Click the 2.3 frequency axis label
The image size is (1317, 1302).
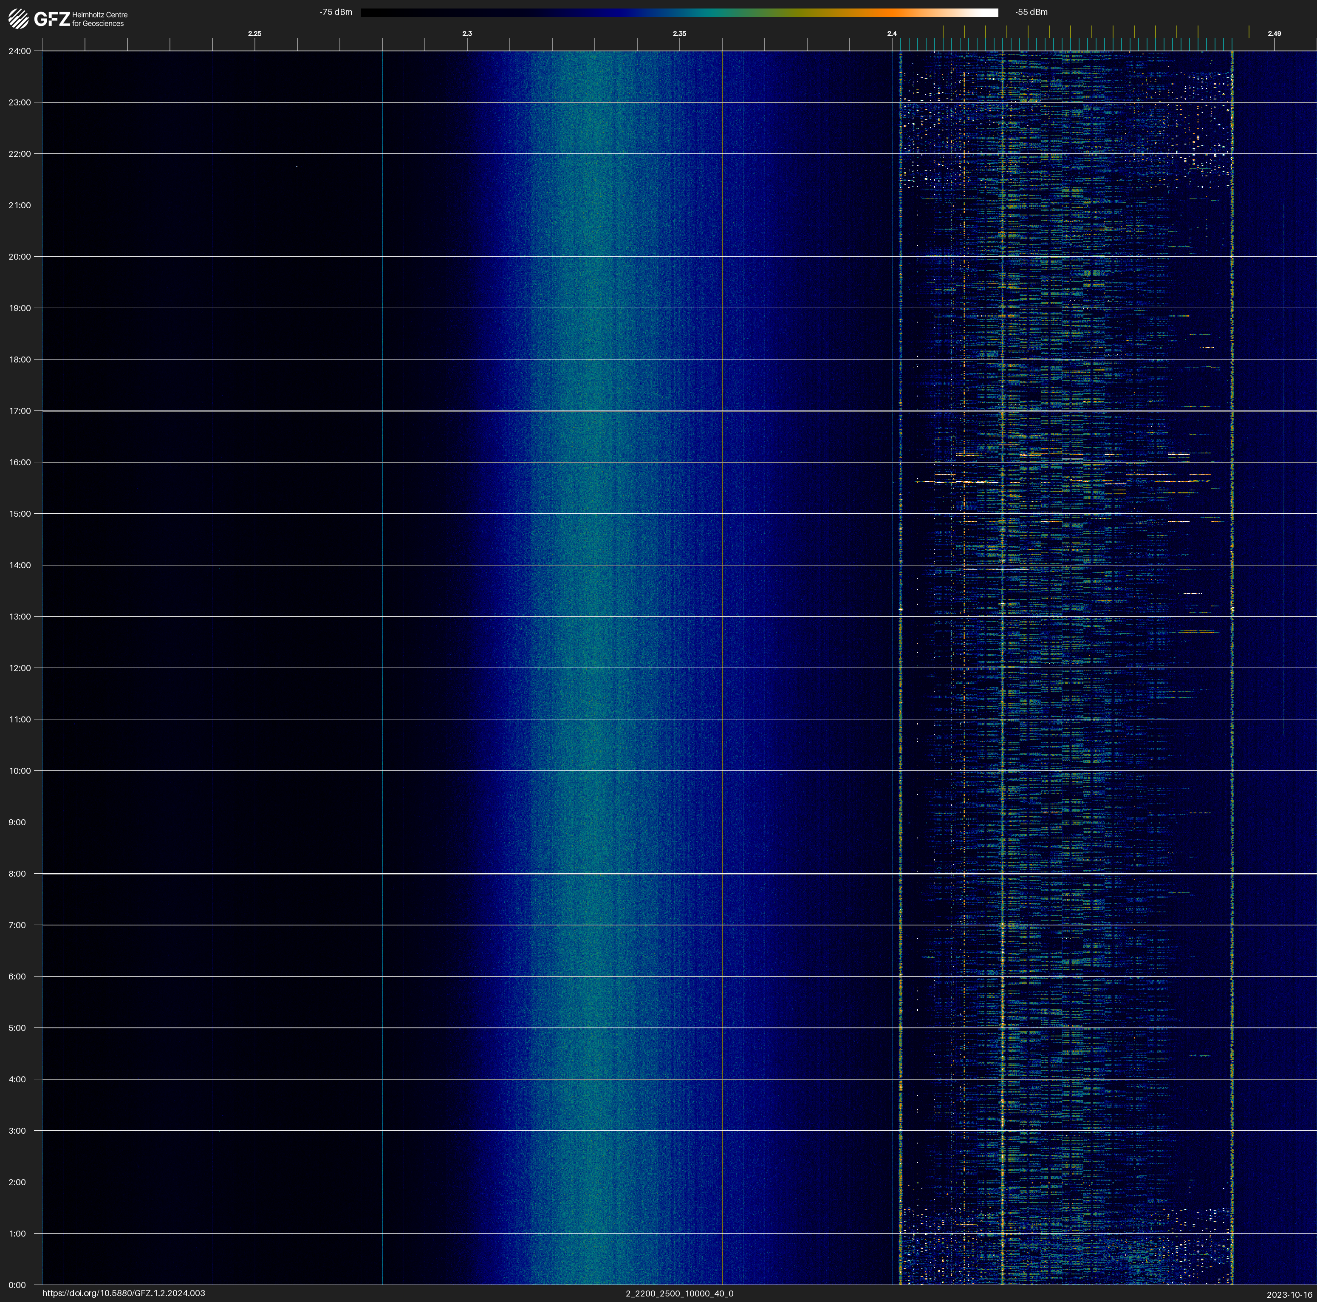click(x=467, y=34)
